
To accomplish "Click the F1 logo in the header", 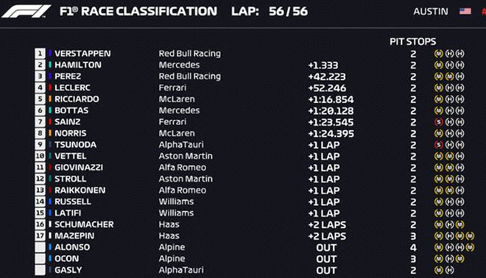I will [26, 11].
